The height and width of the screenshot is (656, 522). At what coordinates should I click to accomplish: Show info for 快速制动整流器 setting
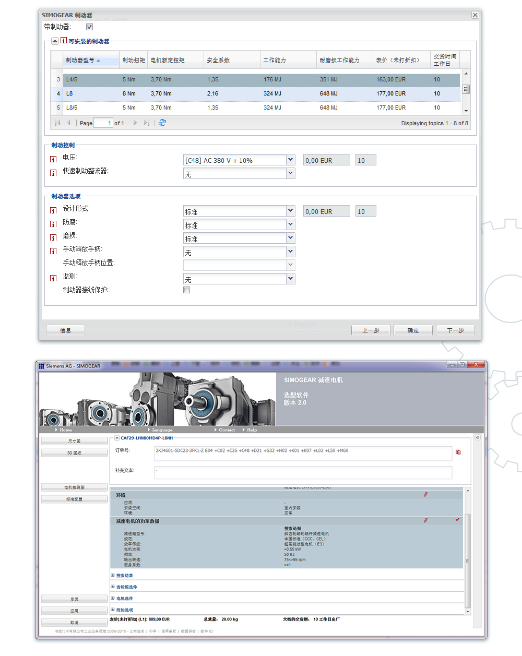(53, 173)
